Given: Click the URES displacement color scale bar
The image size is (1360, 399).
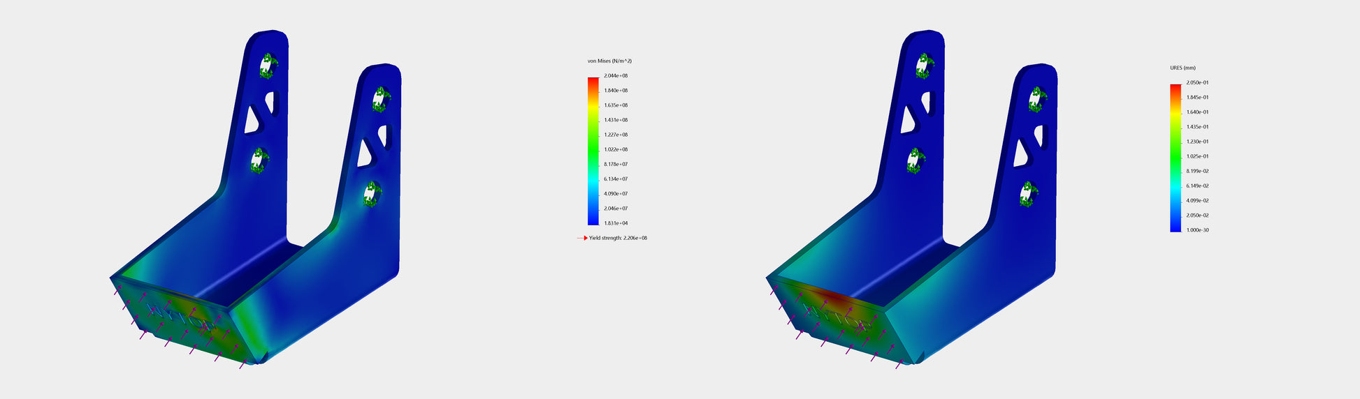Looking at the screenshot, I should (1175, 158).
